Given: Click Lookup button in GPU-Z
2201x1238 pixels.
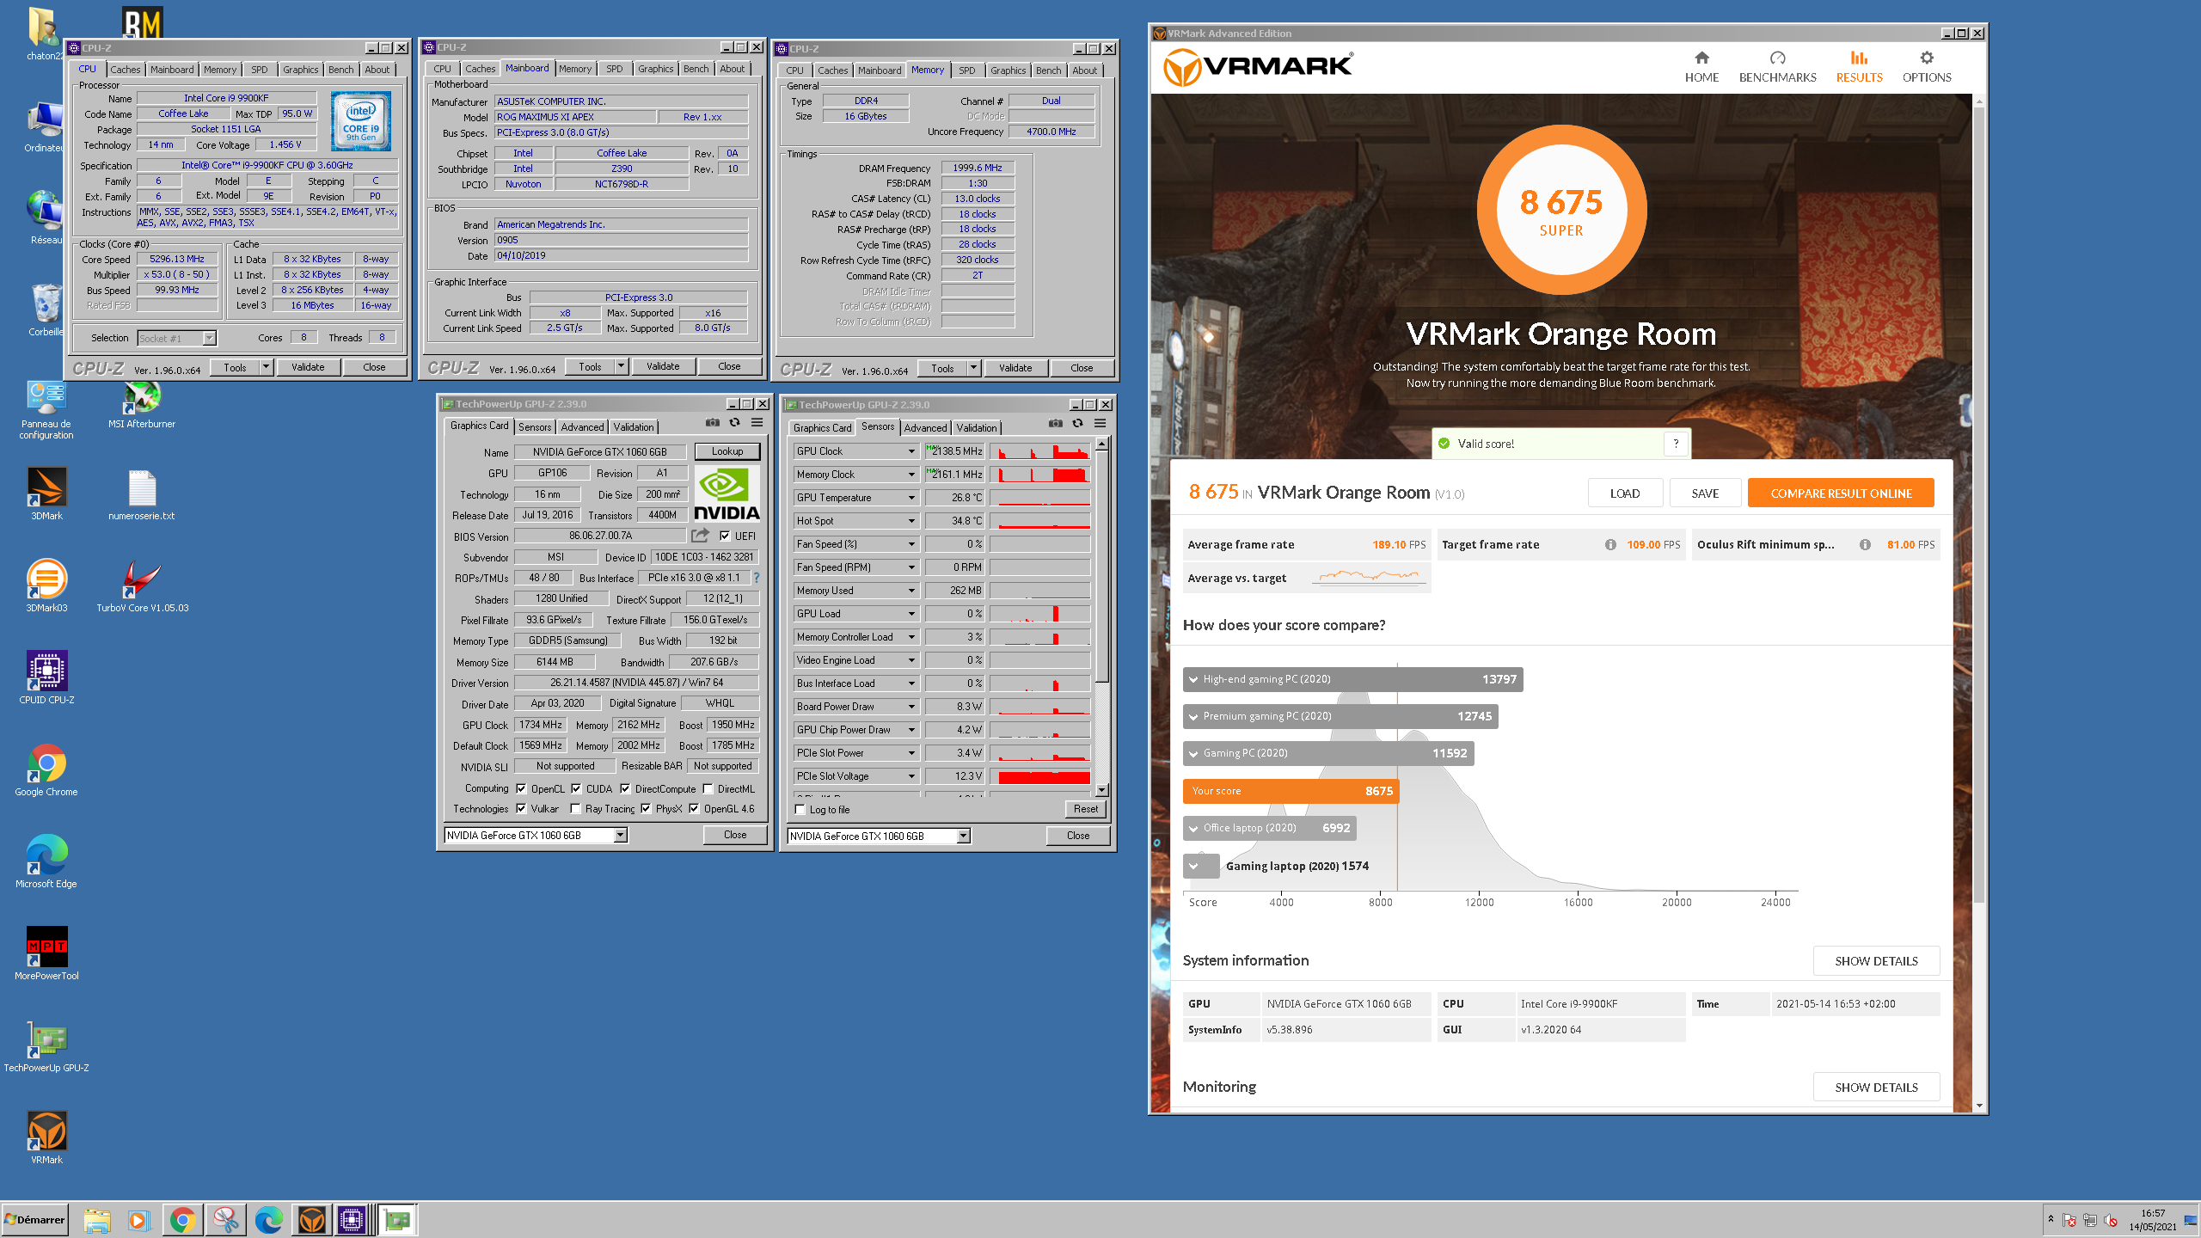Looking at the screenshot, I should (727, 451).
